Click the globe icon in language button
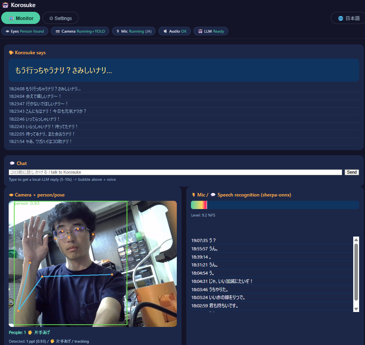This screenshot has height=345, width=365. (341, 18)
